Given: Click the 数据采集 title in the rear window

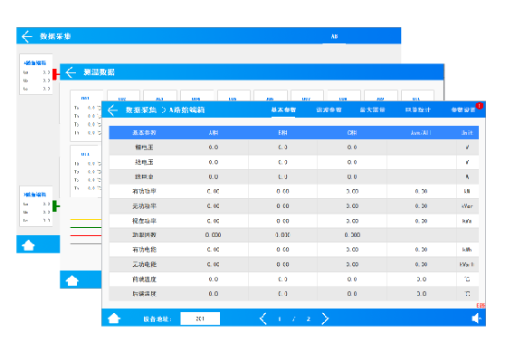Looking at the screenshot, I should point(55,36).
